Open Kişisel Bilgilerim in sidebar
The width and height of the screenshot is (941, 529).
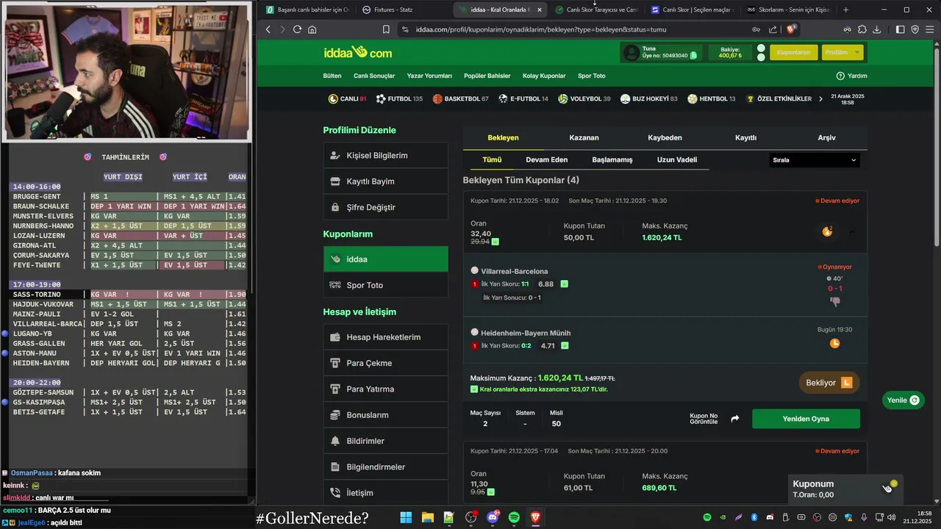(x=386, y=156)
